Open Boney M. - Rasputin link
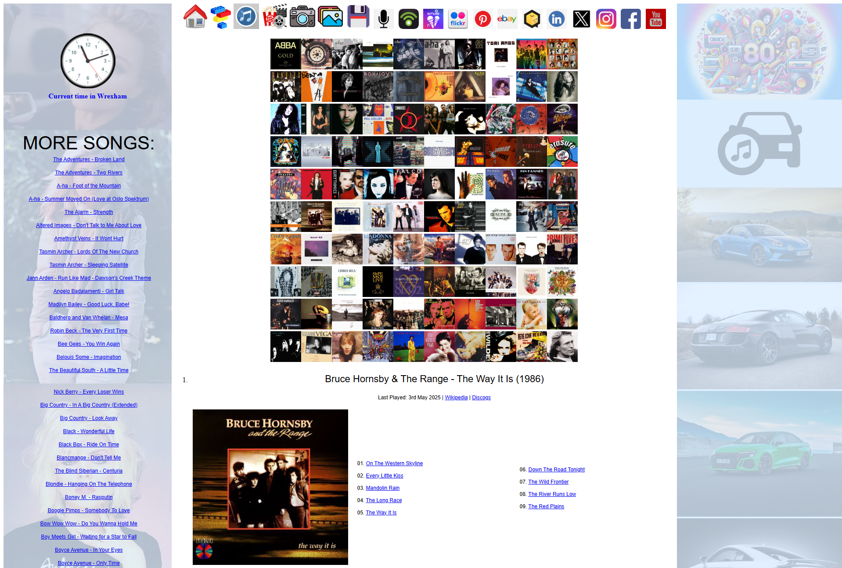Viewport: 842px width, 568px height. coord(89,497)
